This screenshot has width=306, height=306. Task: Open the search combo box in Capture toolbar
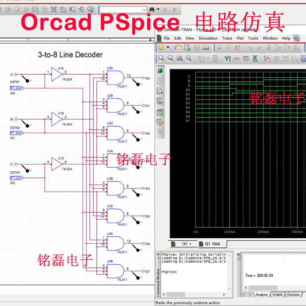point(123,10)
